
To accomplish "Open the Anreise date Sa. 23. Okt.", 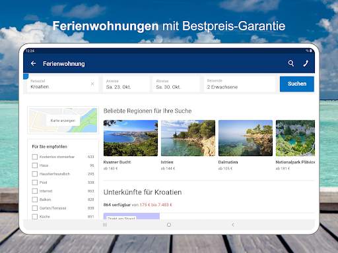I will pos(126,84).
